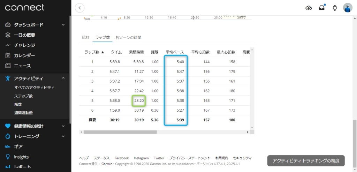Switch to the 各ゾーンの時間 tab
Image resolution: width=357 pixels, height=172 pixels.
(x=128, y=37)
